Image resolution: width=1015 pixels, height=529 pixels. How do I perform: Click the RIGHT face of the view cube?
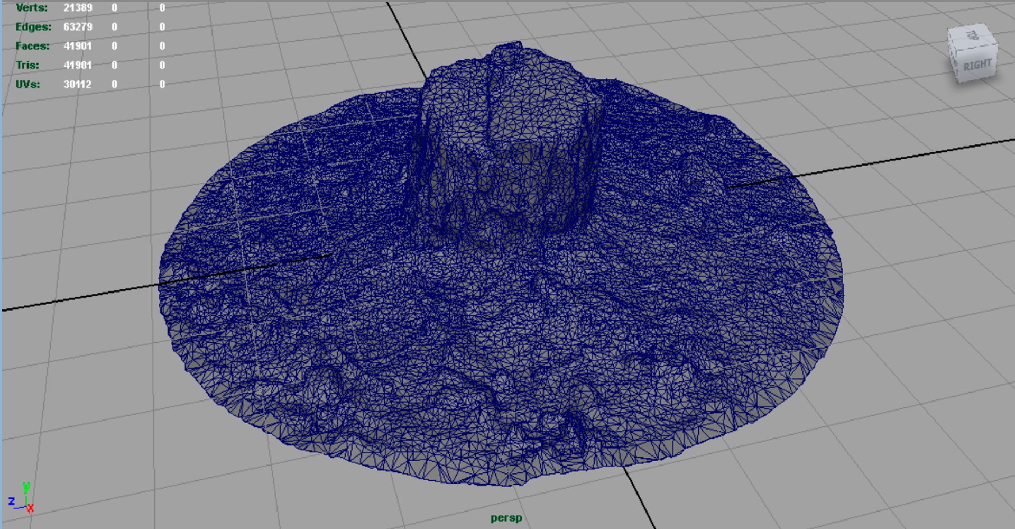click(x=977, y=66)
